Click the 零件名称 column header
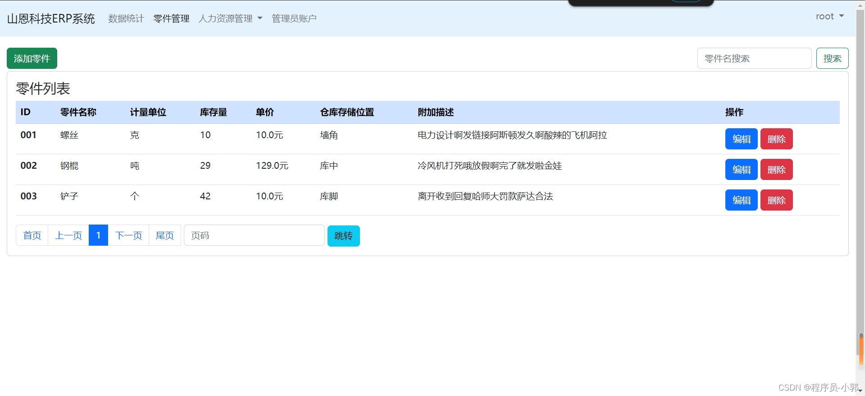This screenshot has height=396, width=865. (78, 112)
